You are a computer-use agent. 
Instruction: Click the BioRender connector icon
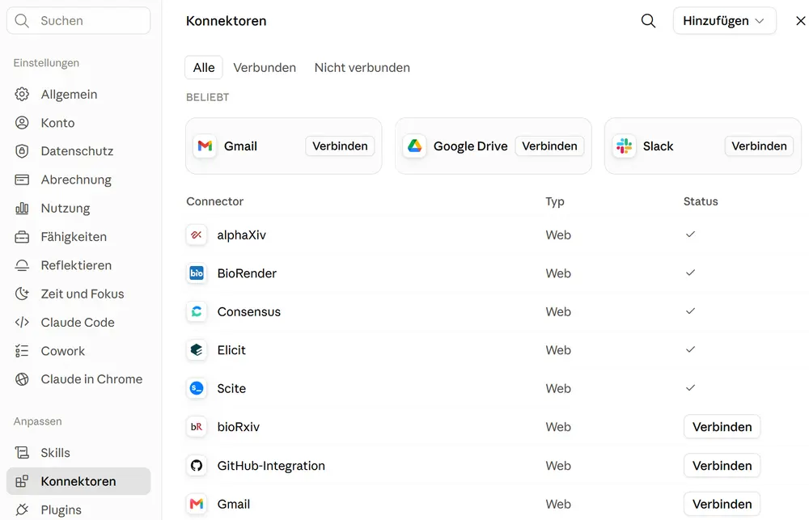pyautogui.click(x=197, y=273)
